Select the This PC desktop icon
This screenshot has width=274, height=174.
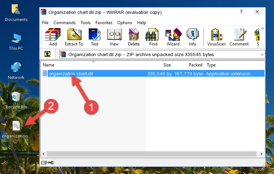(16, 42)
